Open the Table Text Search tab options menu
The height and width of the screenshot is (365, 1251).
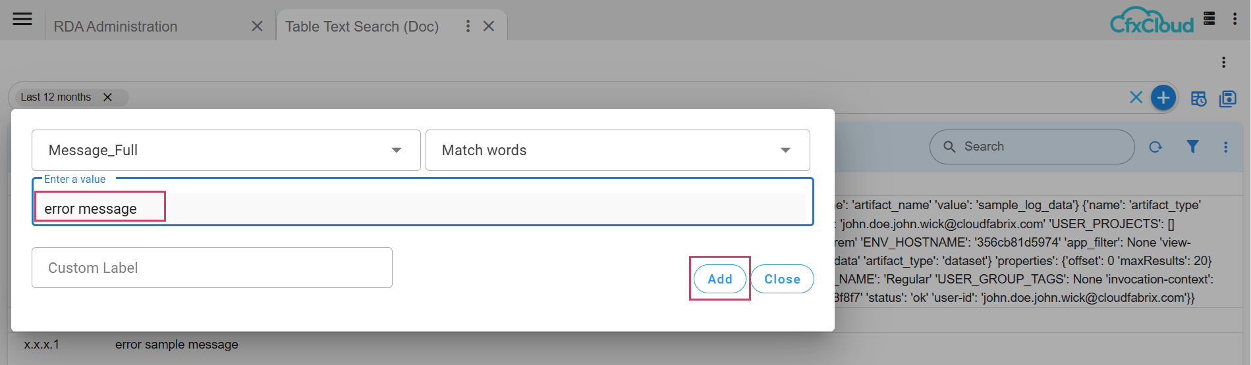click(468, 26)
